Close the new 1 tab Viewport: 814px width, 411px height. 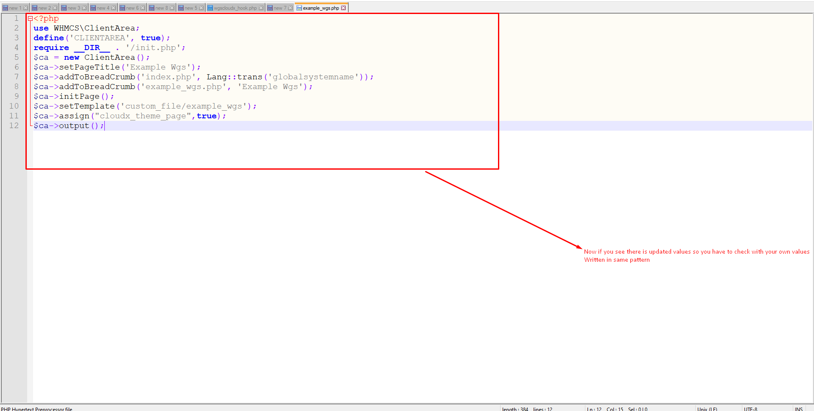click(26, 8)
